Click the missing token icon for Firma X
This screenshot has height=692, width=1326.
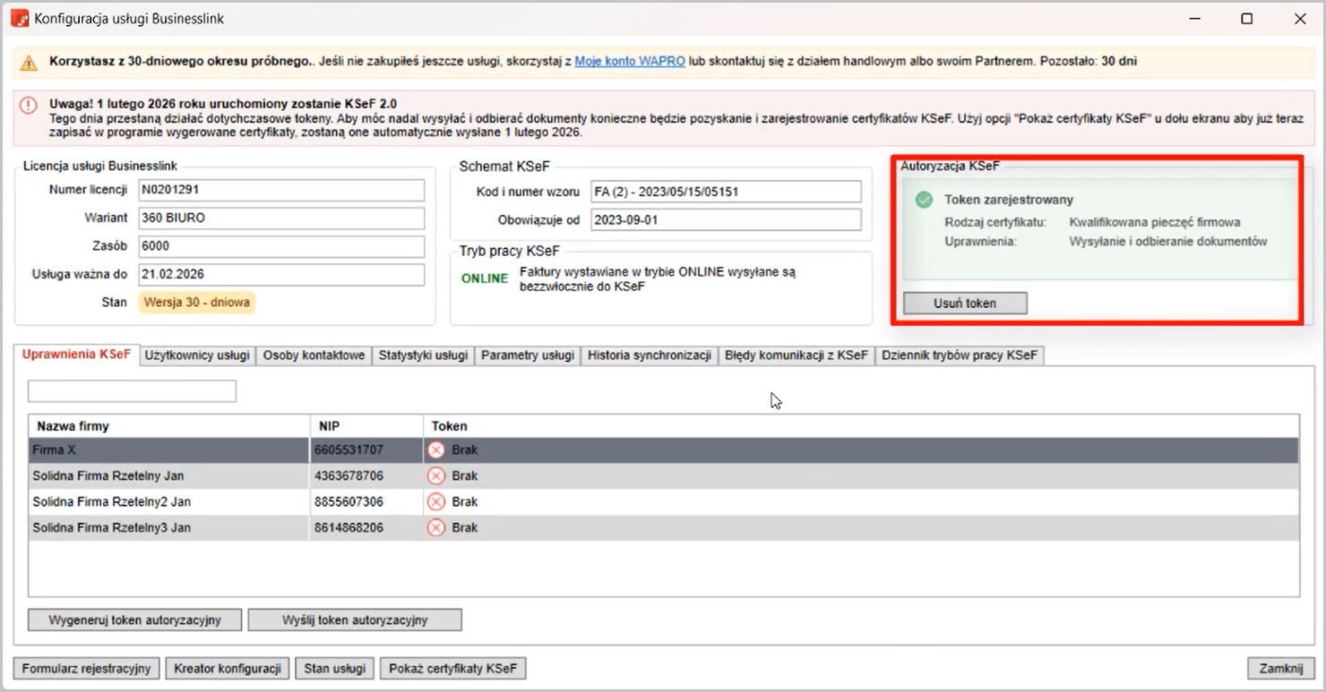click(x=436, y=450)
